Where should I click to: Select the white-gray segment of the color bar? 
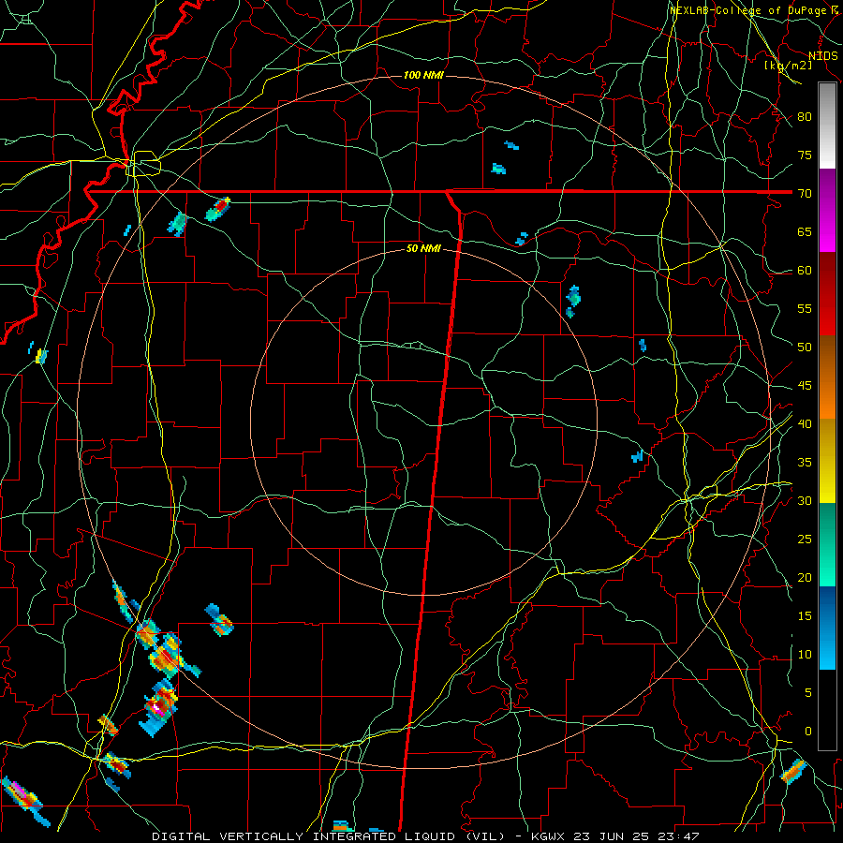click(x=827, y=126)
